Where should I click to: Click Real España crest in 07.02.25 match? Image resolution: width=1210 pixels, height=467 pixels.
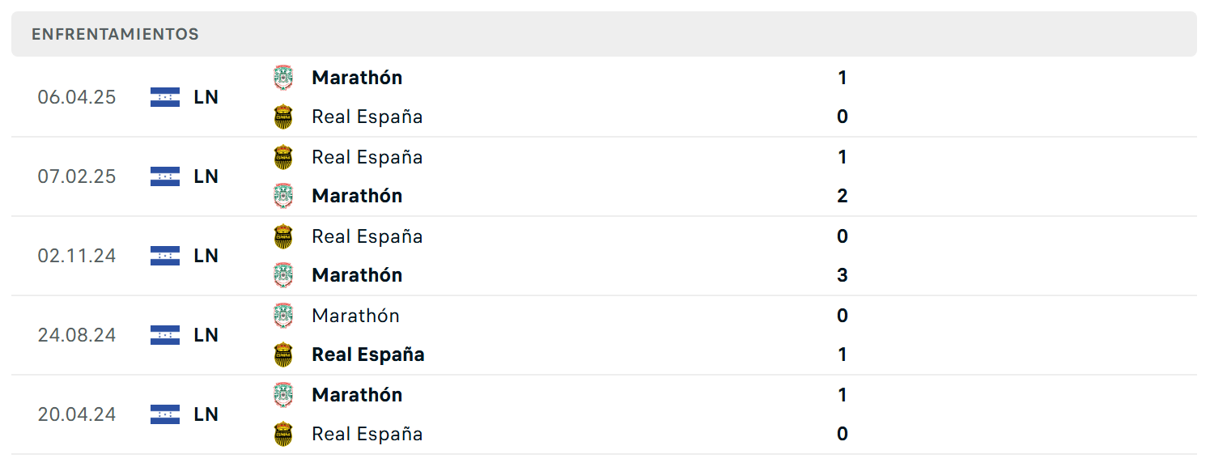pos(283,157)
